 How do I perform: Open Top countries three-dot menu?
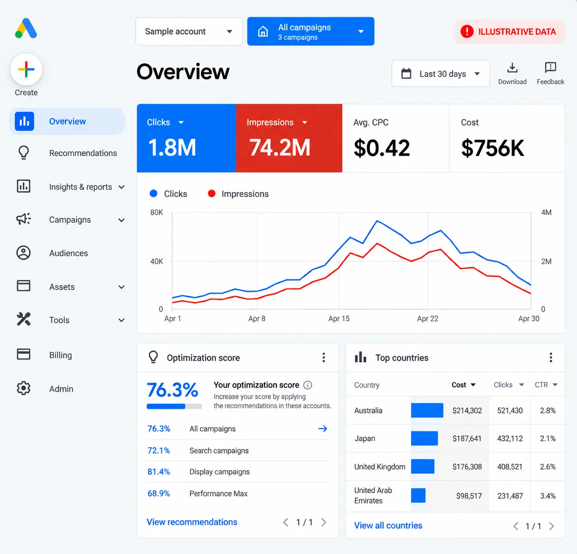(551, 357)
